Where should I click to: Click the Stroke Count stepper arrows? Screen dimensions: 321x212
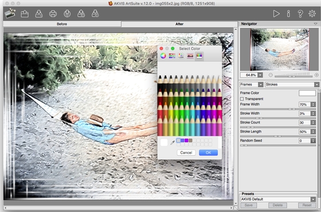click(x=313, y=123)
